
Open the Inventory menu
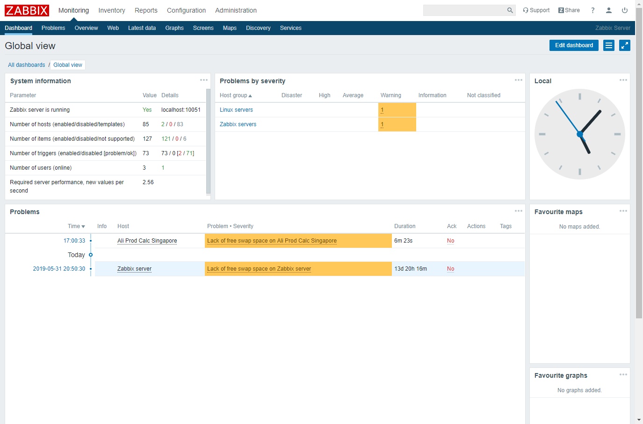[x=112, y=10]
